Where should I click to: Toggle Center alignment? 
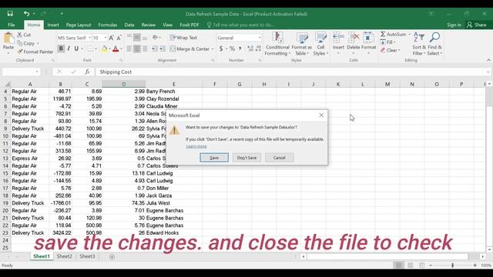click(137, 48)
